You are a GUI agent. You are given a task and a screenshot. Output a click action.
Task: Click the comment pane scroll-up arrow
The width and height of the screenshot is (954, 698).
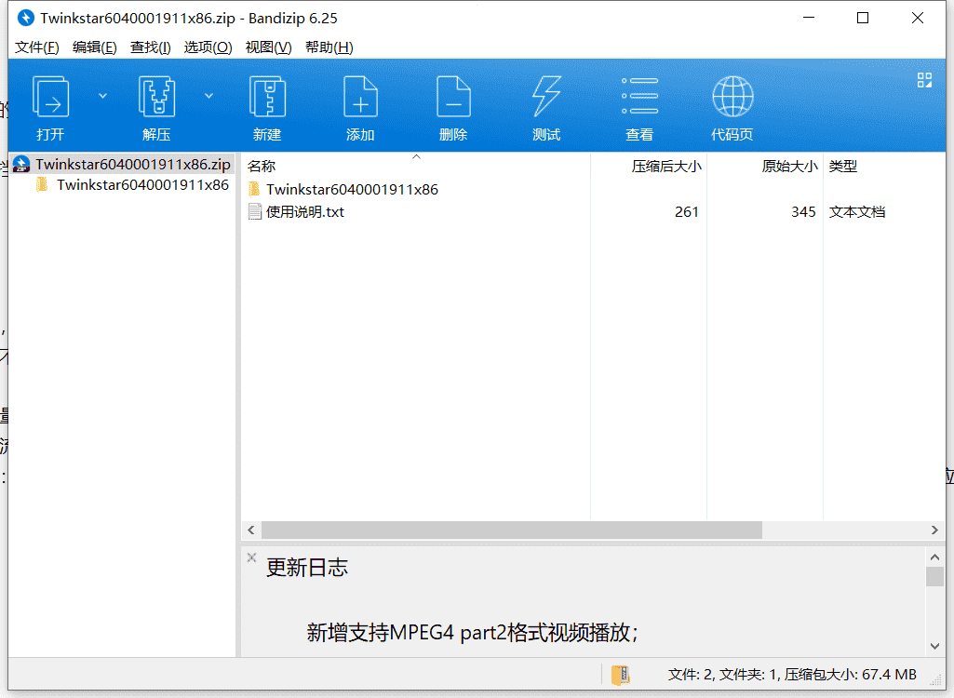pyautogui.click(x=935, y=557)
